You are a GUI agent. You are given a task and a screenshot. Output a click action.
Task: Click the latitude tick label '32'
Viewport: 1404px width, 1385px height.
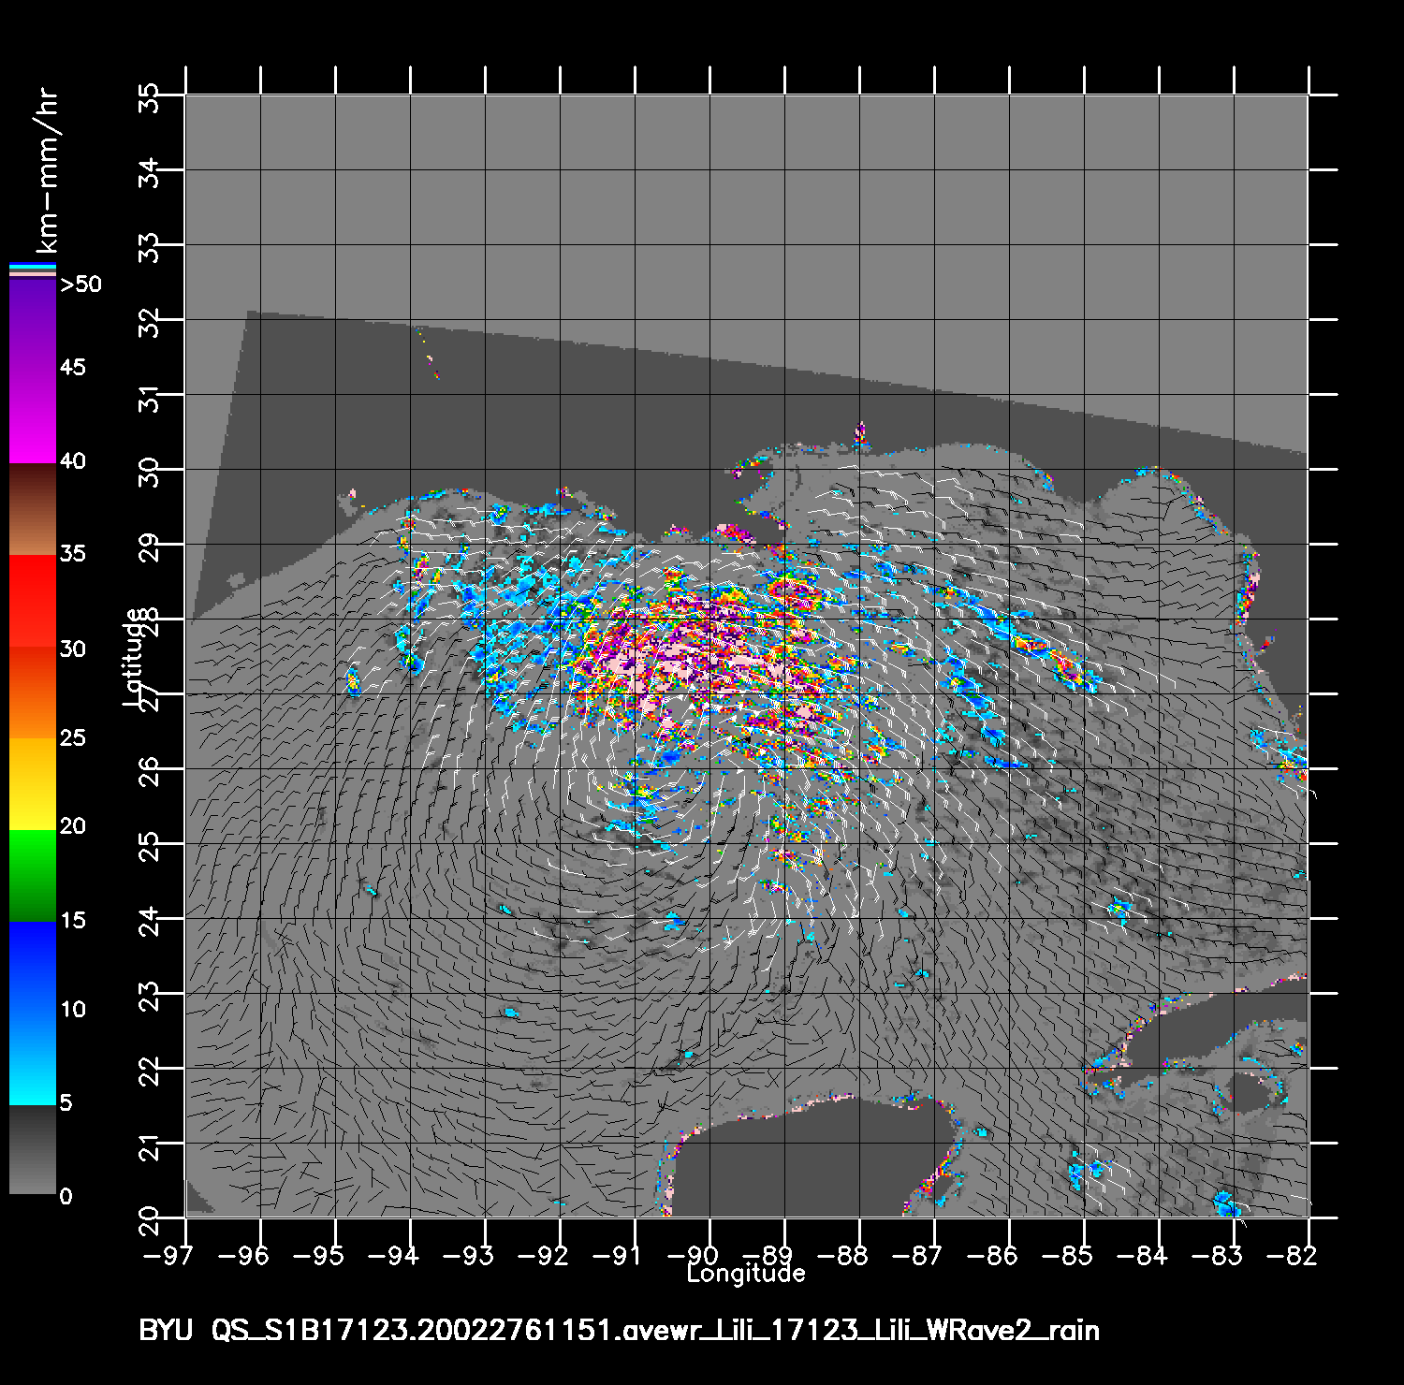[x=148, y=321]
